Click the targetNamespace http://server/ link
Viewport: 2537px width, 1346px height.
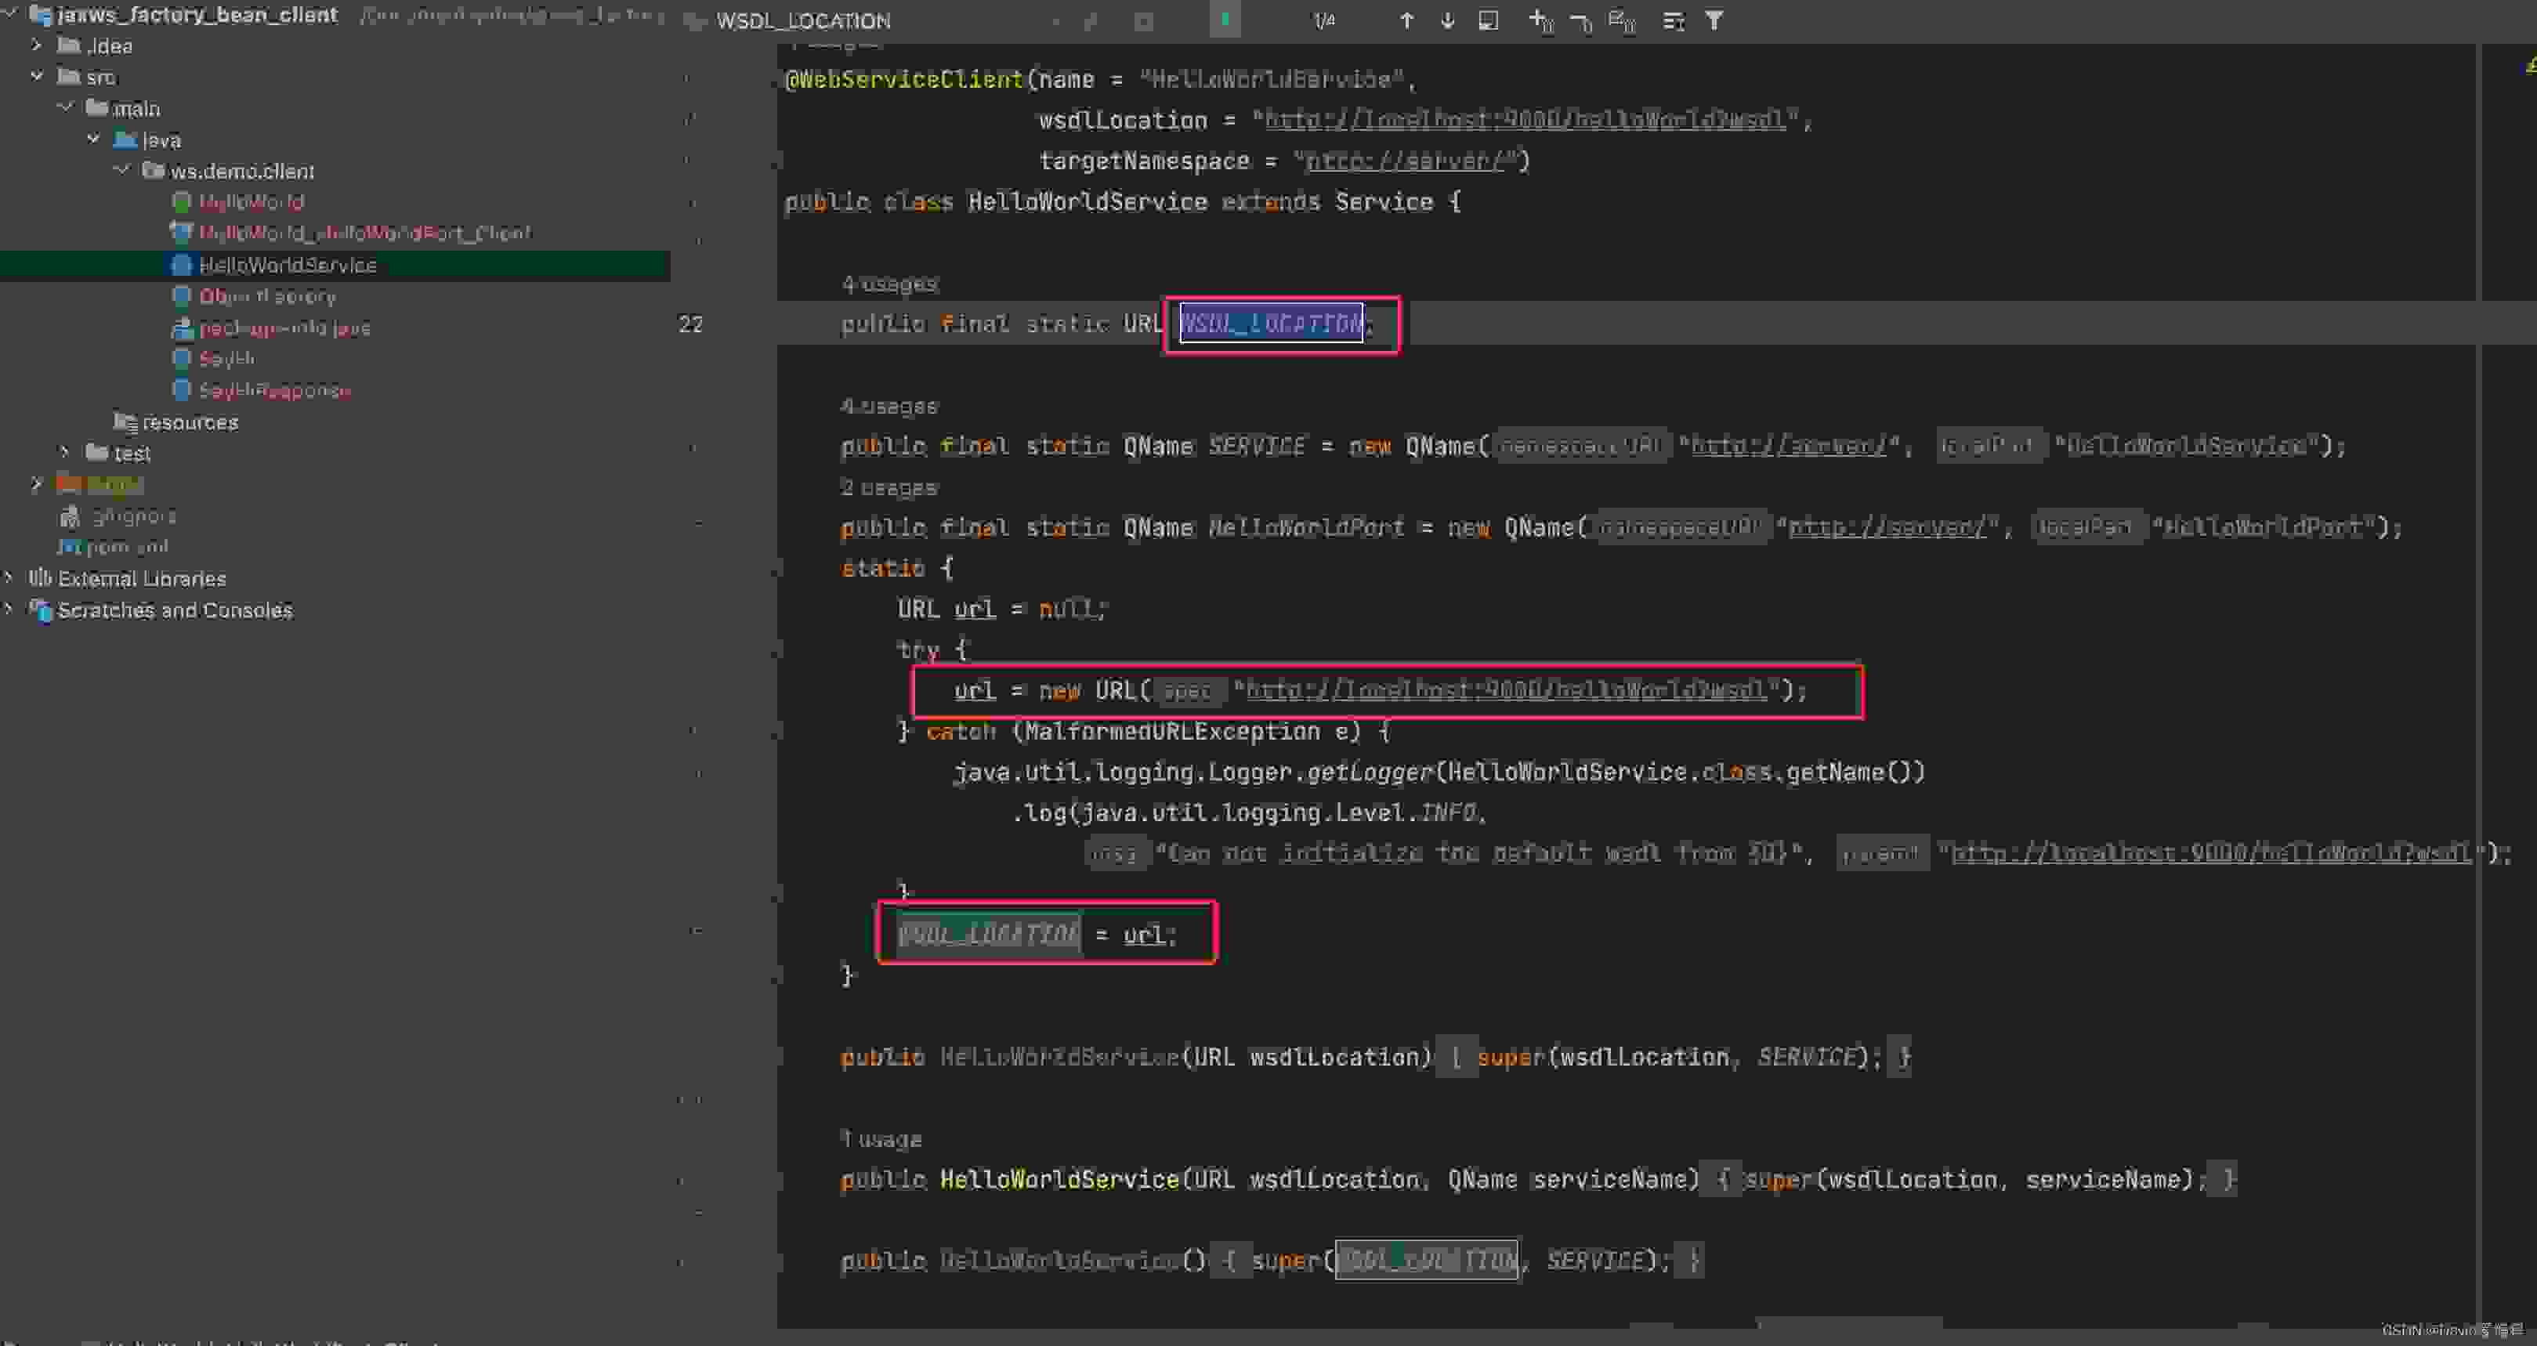1406,161
